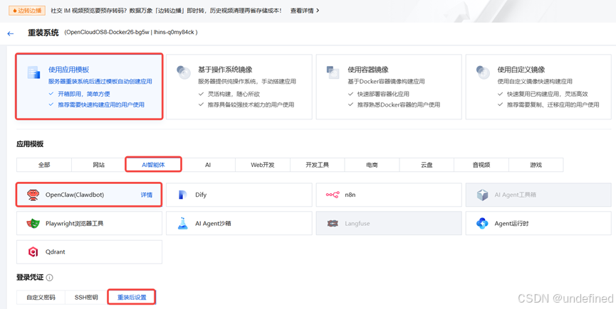
Task: Click the 查看详情 banner link
Action: (302, 11)
